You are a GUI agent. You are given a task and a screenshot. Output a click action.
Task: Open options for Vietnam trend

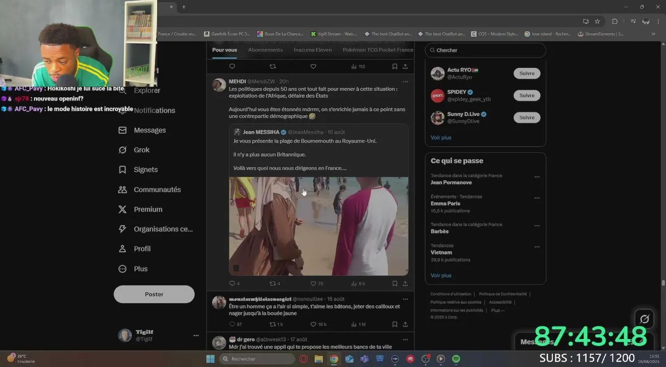pyautogui.click(x=537, y=247)
